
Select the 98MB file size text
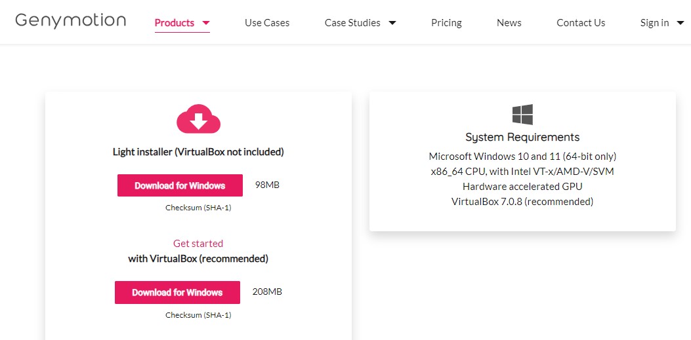pyautogui.click(x=267, y=185)
